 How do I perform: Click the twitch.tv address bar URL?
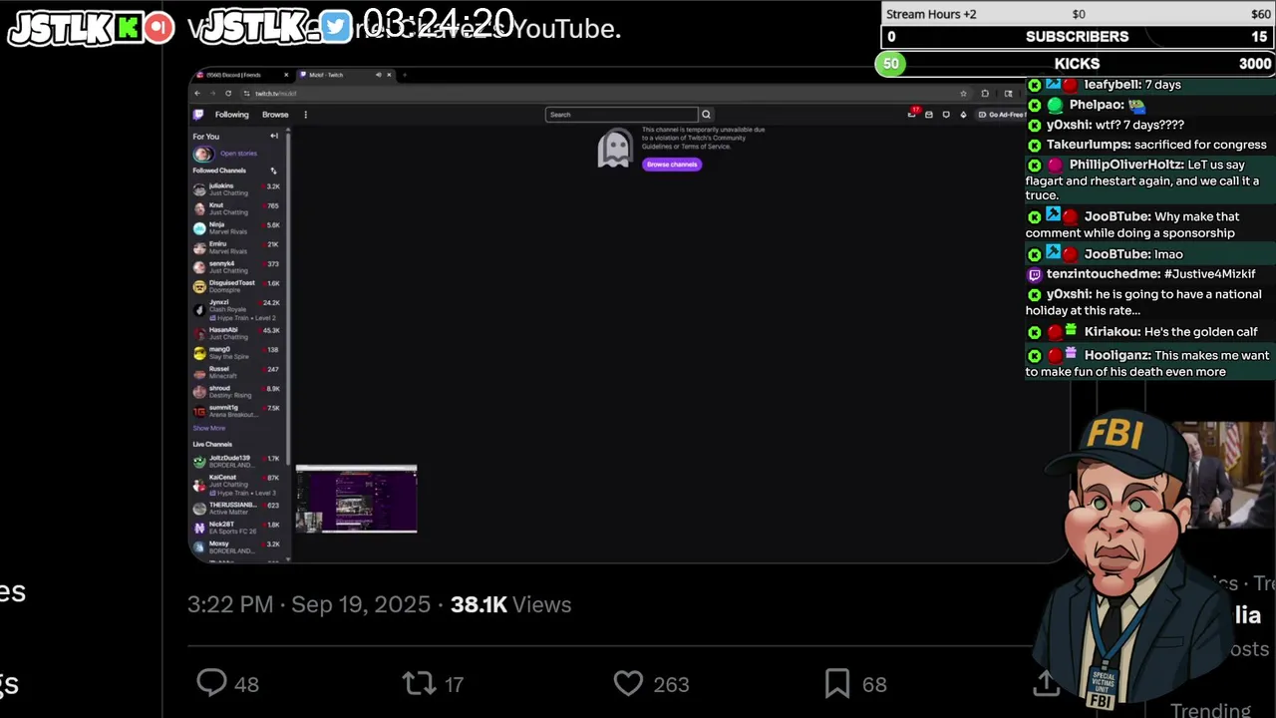point(275,94)
